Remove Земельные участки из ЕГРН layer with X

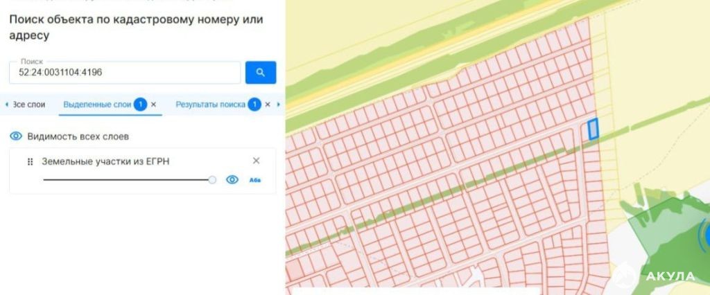pyautogui.click(x=256, y=161)
